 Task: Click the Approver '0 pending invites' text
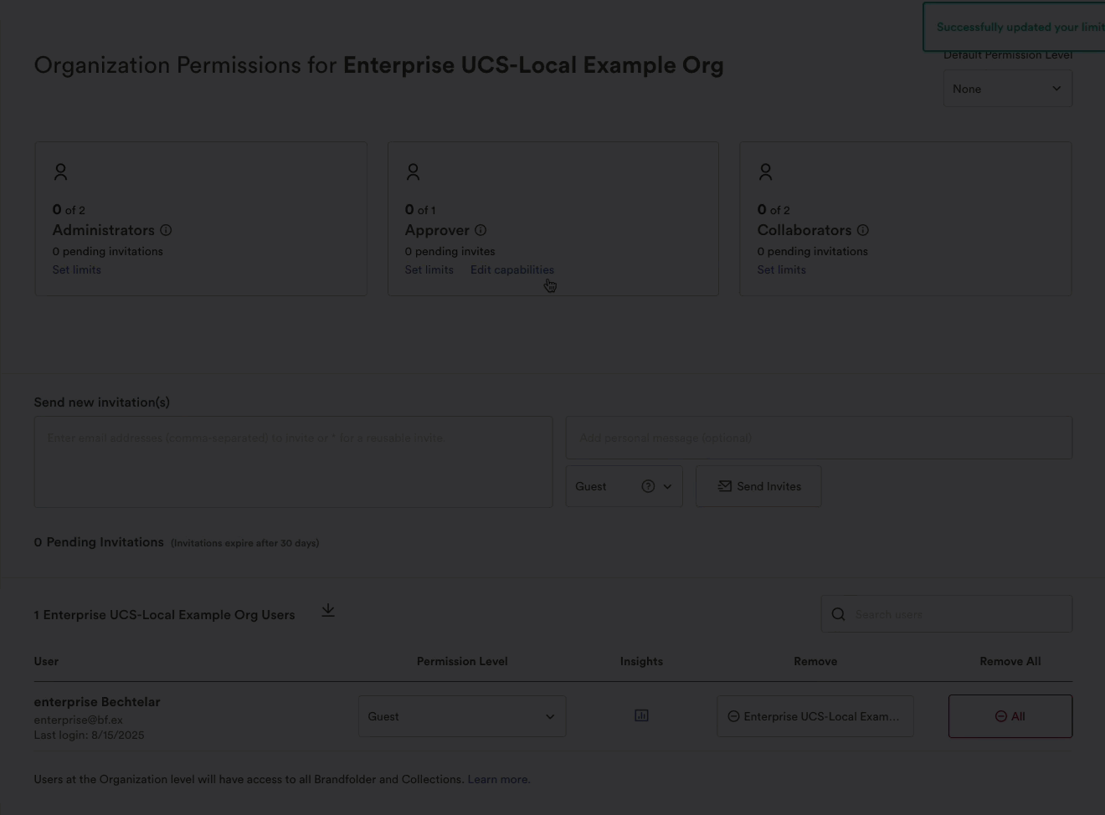click(x=450, y=251)
